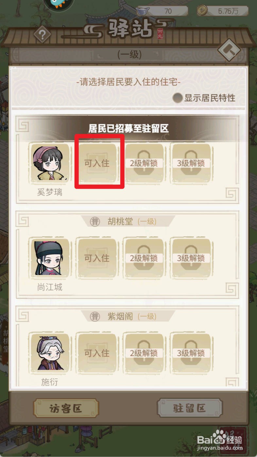Viewport: 257px width, 457px height.
Task: Tap the copper coin currency icon
Action: point(203,11)
